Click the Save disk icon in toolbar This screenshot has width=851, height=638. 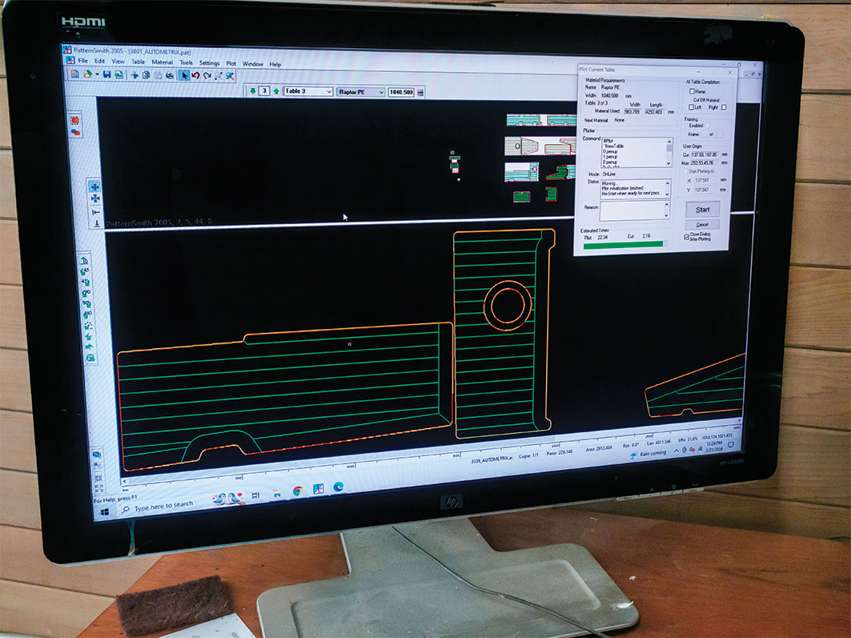pyautogui.click(x=107, y=74)
